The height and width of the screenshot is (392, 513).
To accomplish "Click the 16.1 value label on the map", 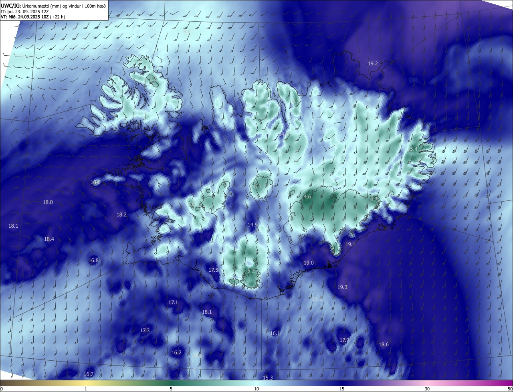I will tap(275, 333).
